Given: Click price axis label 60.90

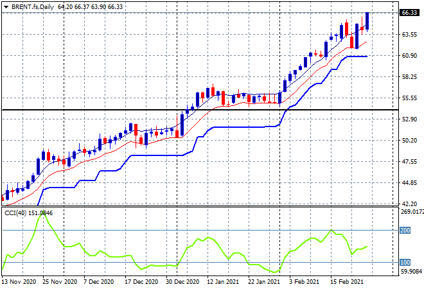Looking at the screenshot, I should pyautogui.click(x=409, y=56).
